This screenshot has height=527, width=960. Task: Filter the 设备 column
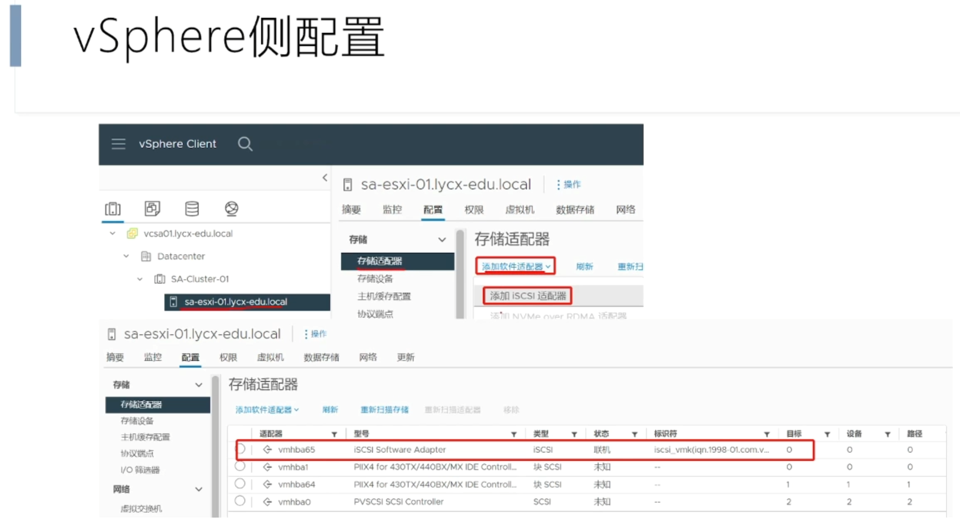888,434
